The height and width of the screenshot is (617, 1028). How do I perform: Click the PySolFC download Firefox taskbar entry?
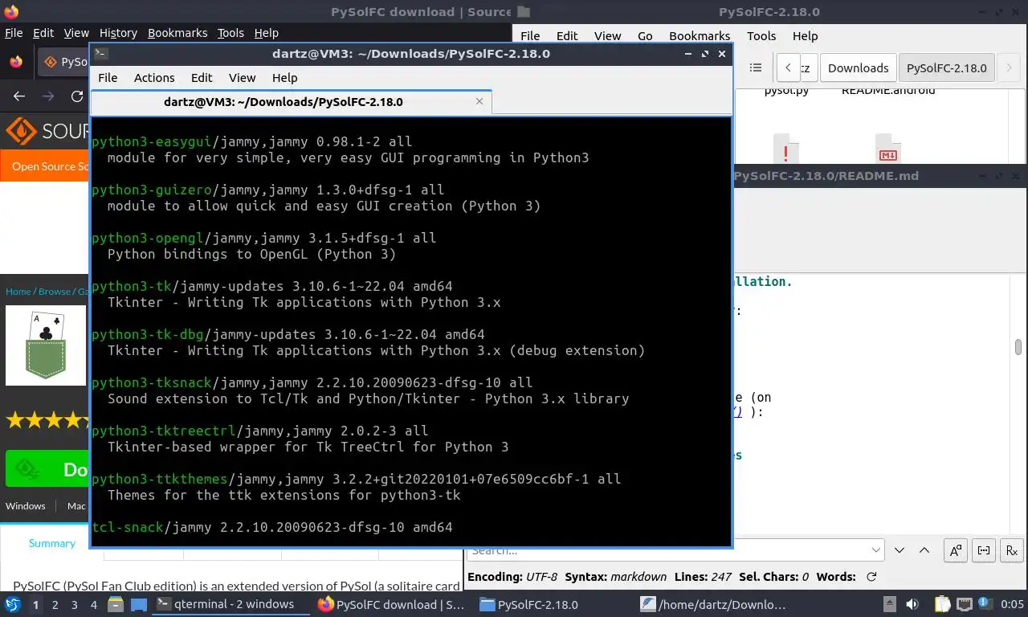point(392,604)
